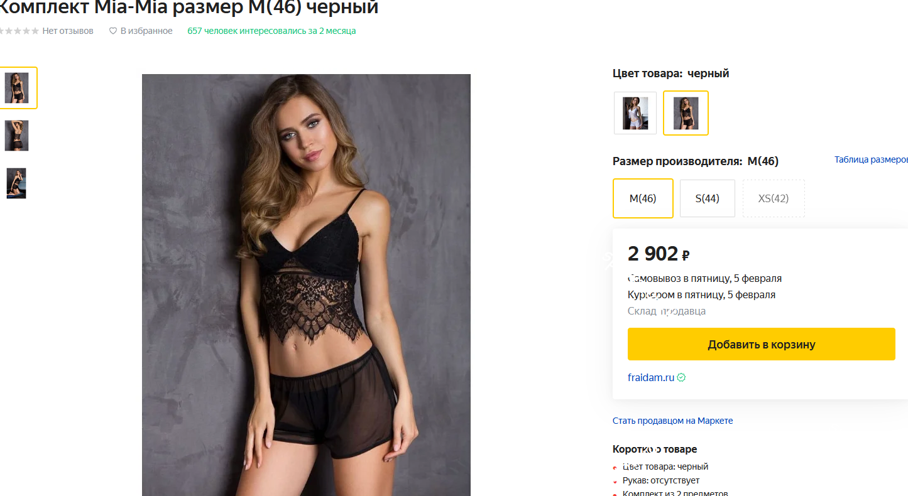This screenshot has width=908, height=496.
Task: Click Добавить в корзину button
Action: click(761, 344)
